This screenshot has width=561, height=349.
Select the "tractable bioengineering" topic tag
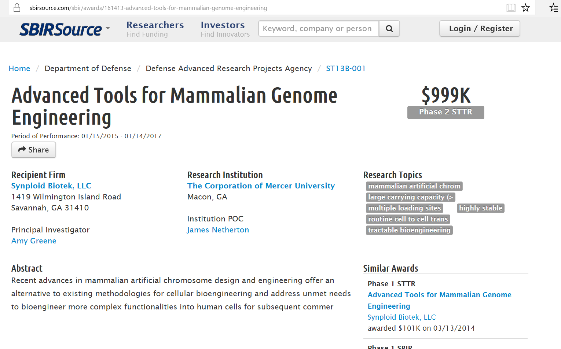pos(409,230)
